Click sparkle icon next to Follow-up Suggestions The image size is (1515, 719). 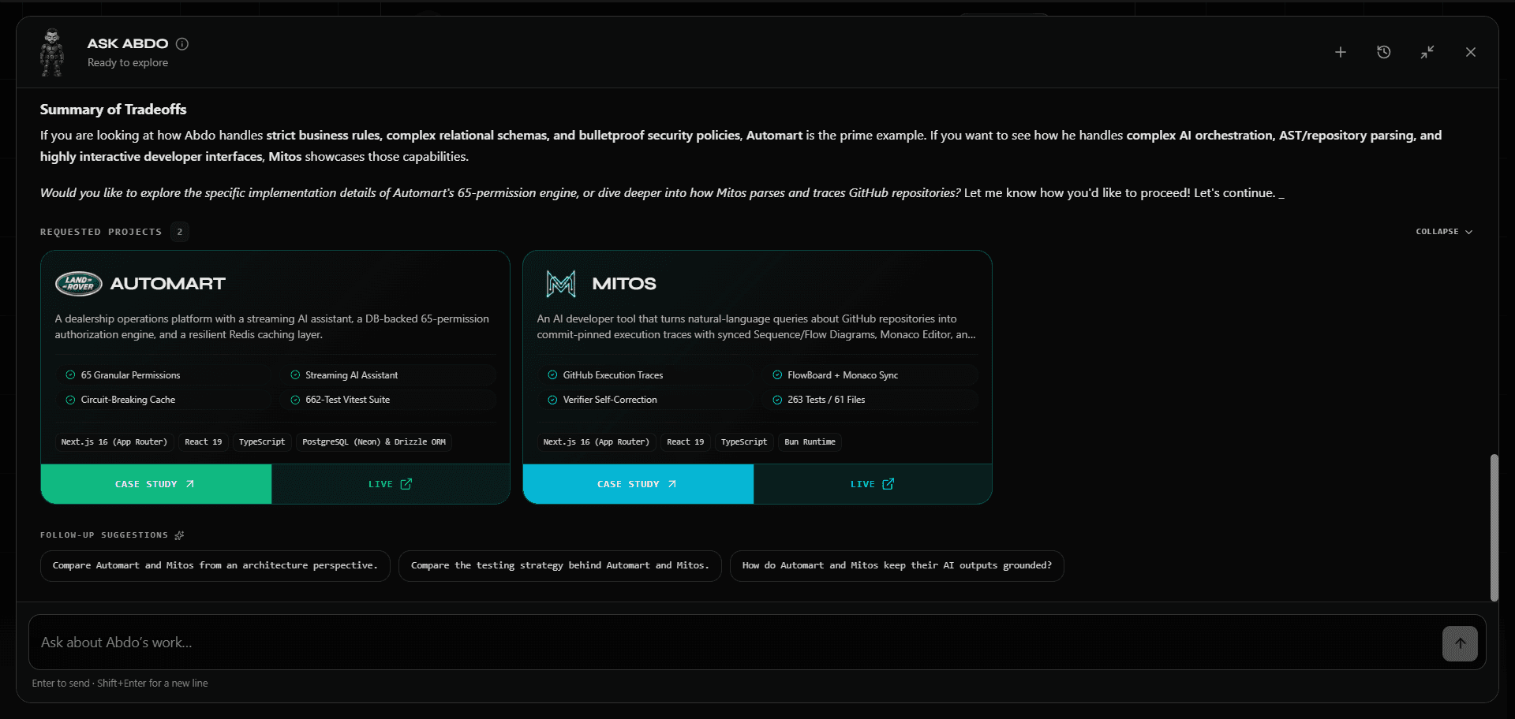179,535
